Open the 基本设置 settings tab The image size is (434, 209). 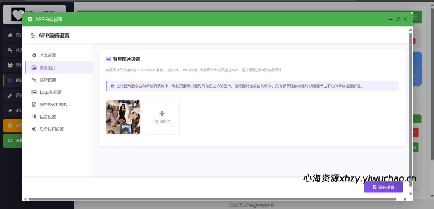click(x=47, y=56)
